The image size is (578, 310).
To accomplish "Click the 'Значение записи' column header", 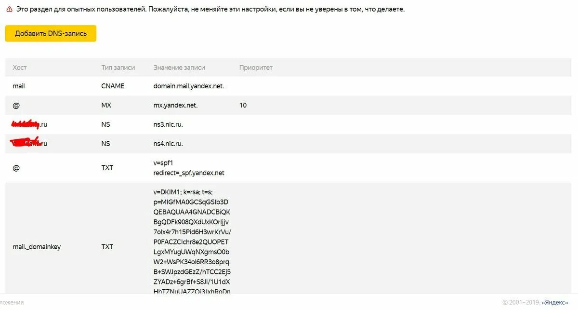I will [x=179, y=68].
